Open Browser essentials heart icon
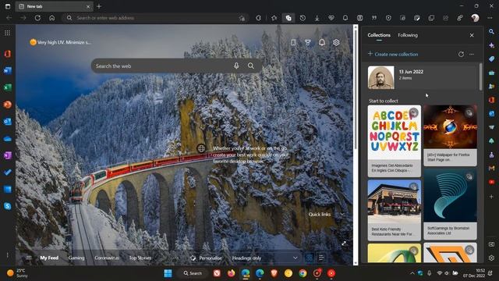Image resolution: width=499 pixels, height=281 pixels. (x=331, y=18)
